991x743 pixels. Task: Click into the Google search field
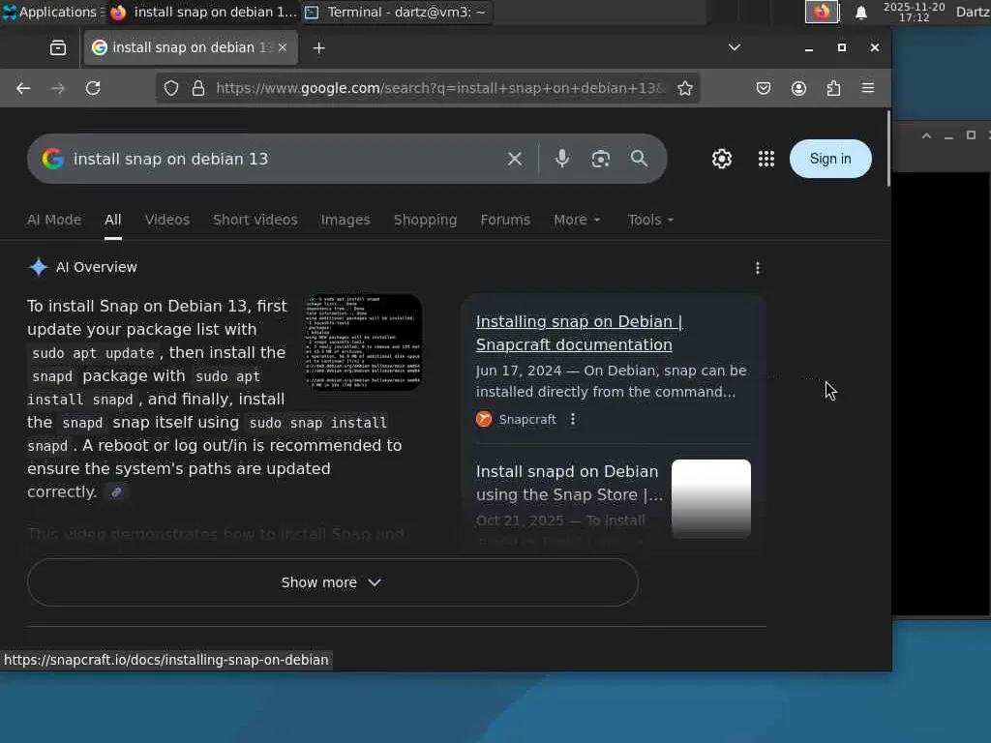[285, 159]
